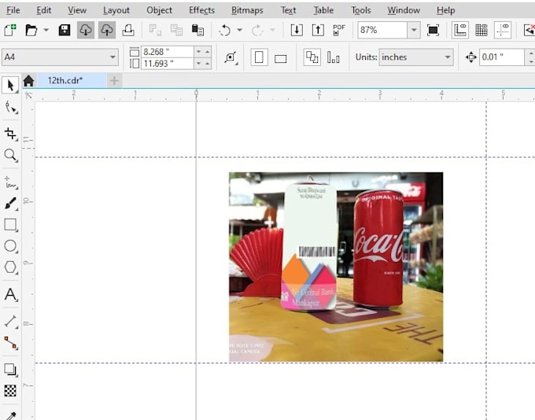Click the auto-fit page button
Viewport: 535px width, 420px height.
click(x=231, y=57)
